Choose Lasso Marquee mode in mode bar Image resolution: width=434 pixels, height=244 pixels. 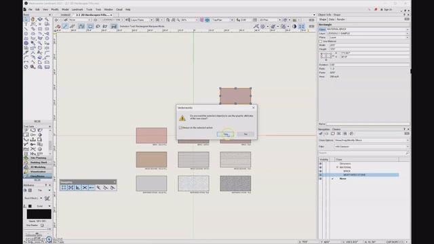98,26
